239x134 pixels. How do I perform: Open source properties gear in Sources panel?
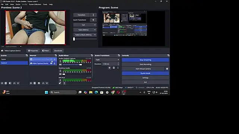tap(39, 83)
